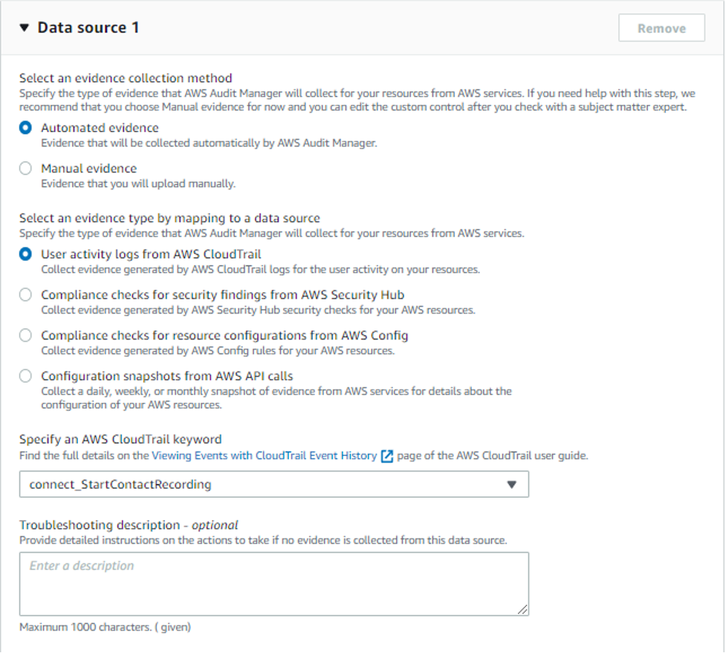Open the AWS CloudTrail keyword dropdown
Viewport: 726px width, 653px height.
[x=275, y=484]
